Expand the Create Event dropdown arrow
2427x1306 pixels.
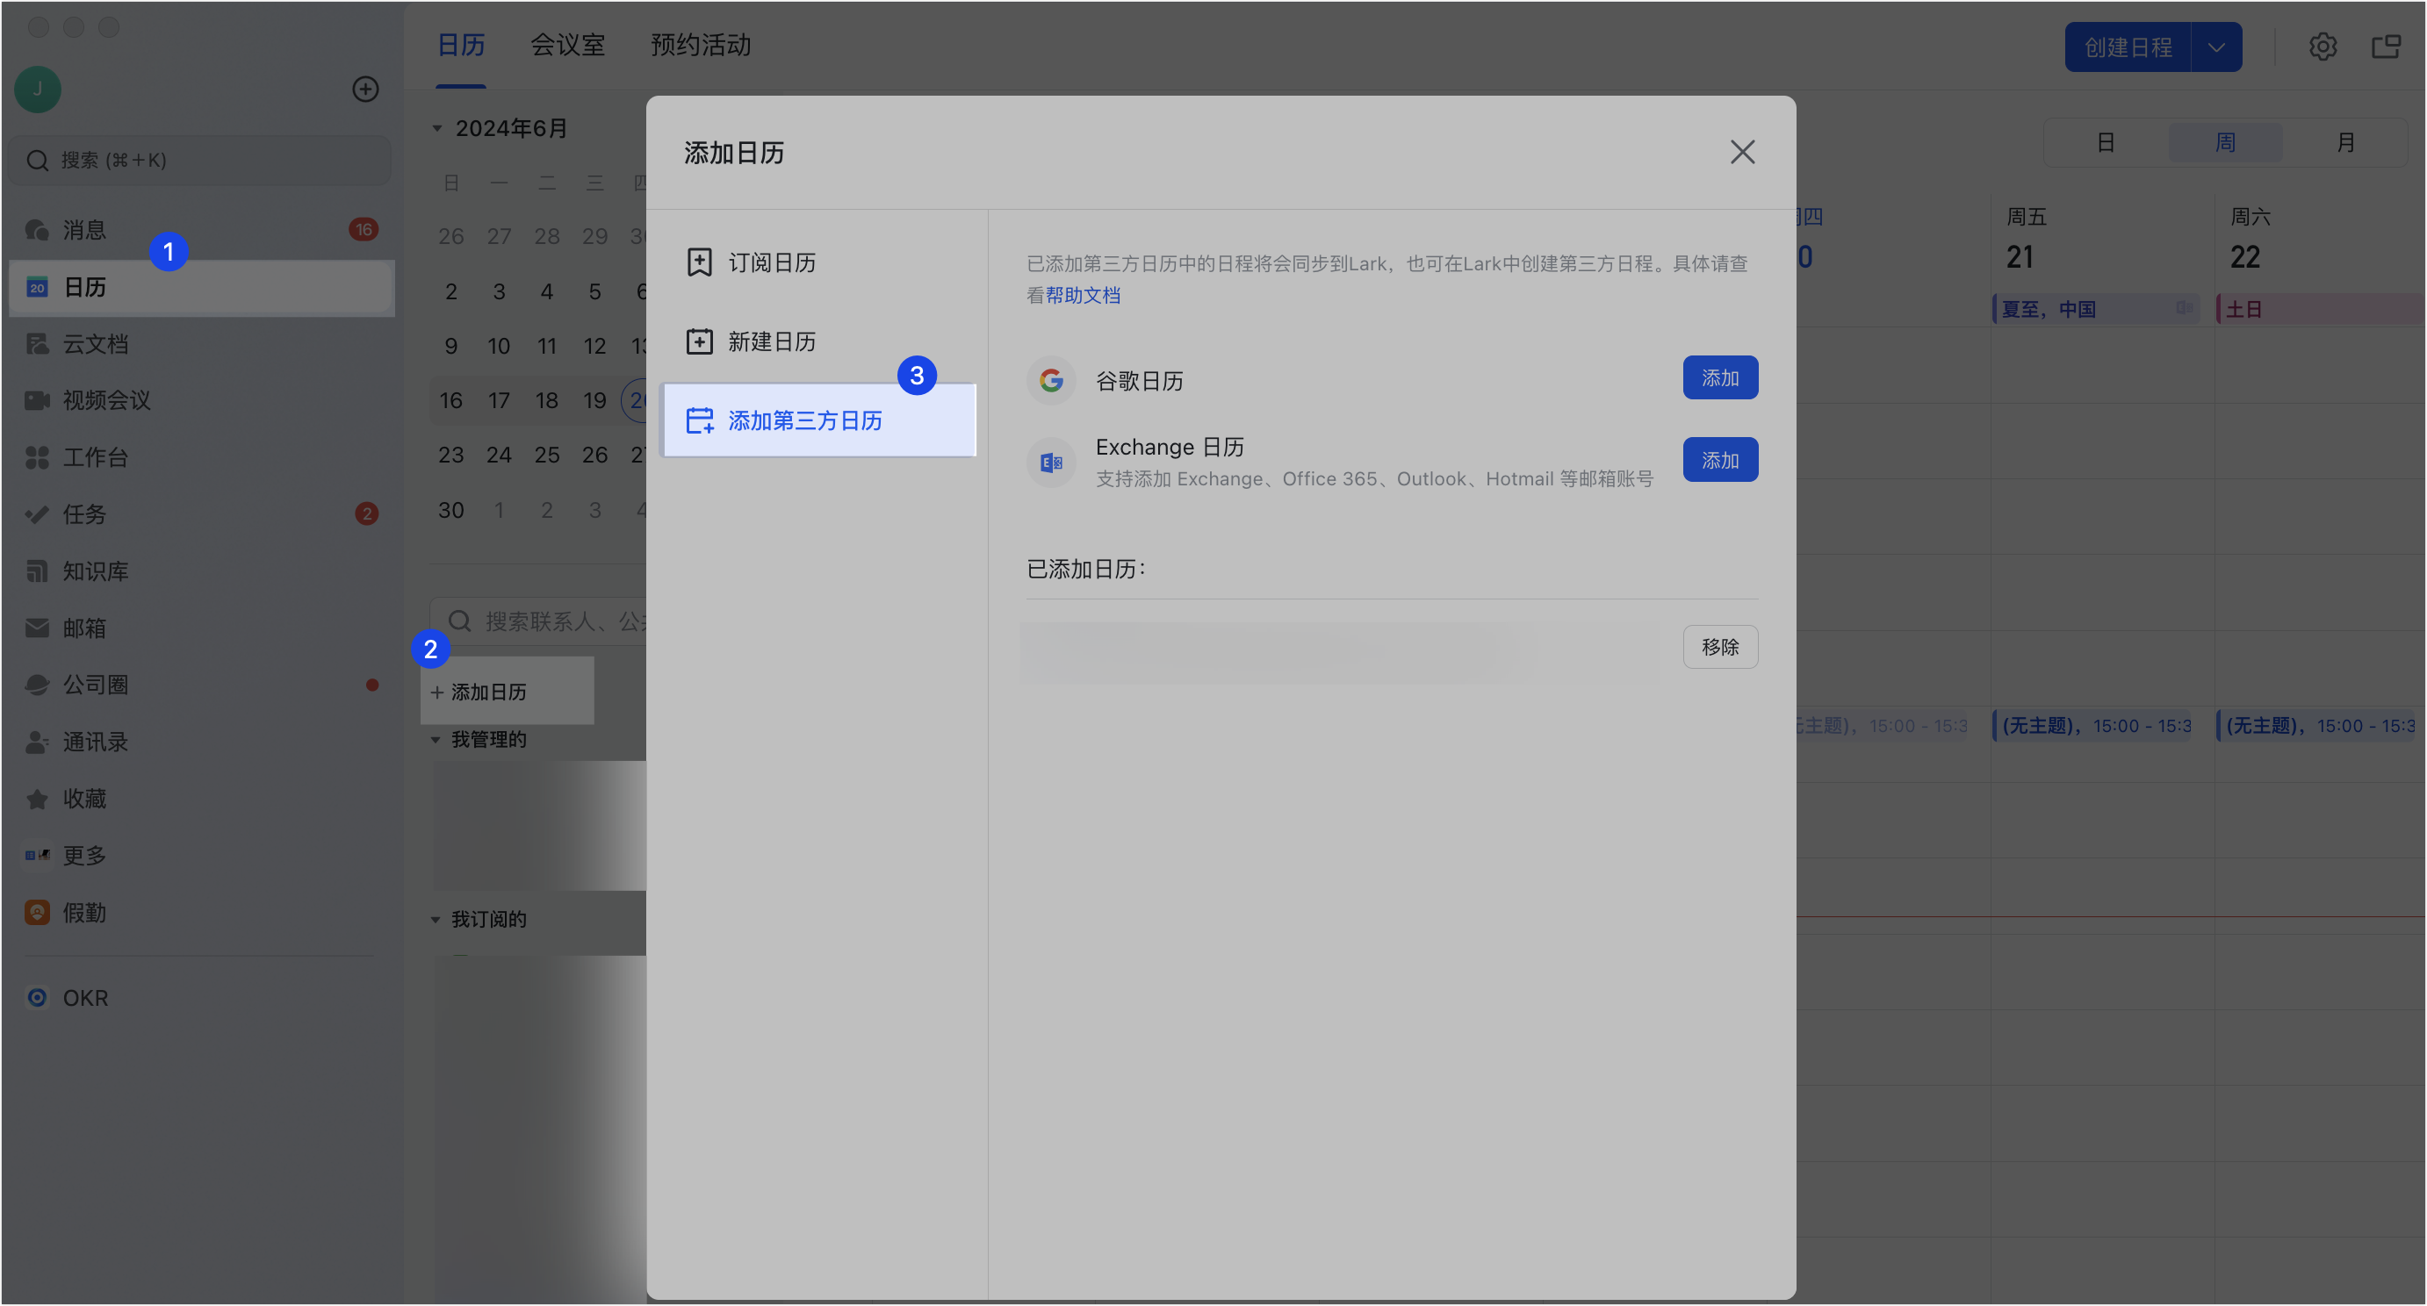coord(2216,47)
